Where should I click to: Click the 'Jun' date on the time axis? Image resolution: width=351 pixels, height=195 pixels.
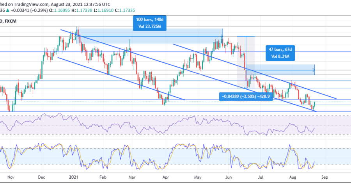click(x=228, y=177)
